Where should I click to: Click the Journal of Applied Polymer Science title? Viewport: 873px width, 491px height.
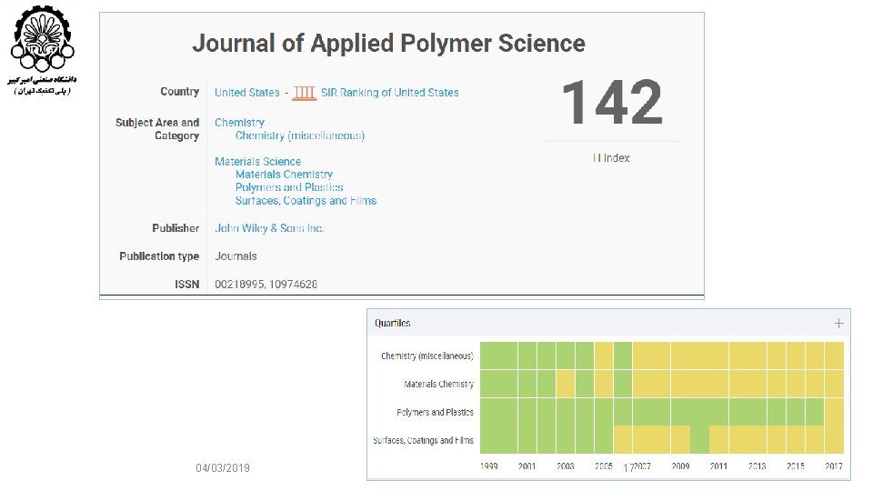coord(388,44)
